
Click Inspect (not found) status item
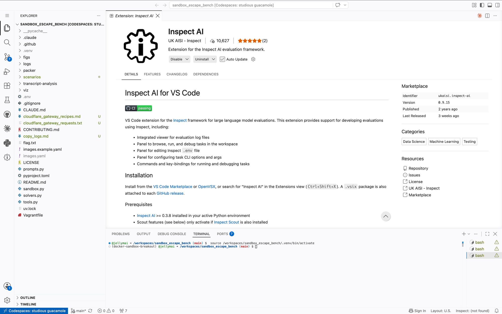pyautogui.click(x=472, y=311)
